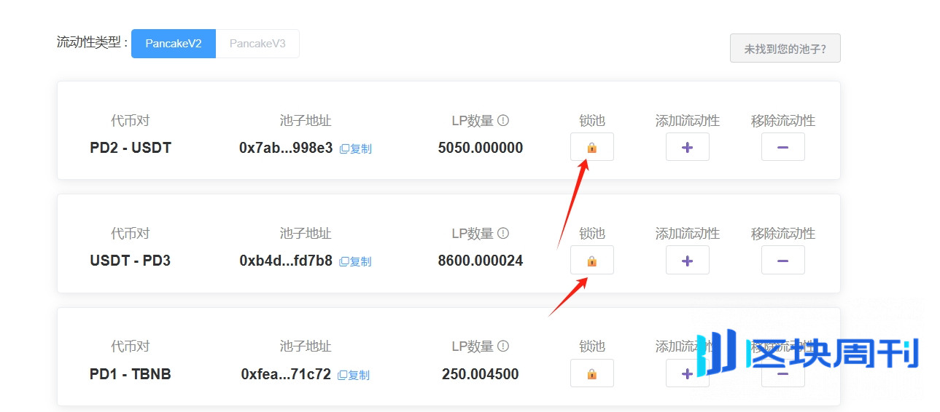
Task: Lock the PD2 - USDT pool
Action: click(591, 147)
